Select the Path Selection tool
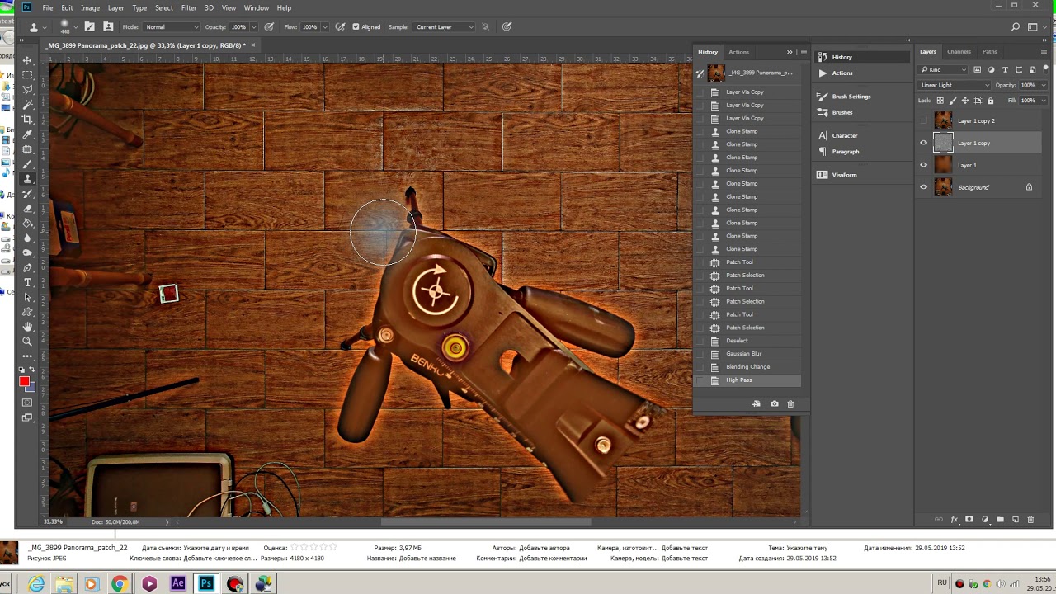Screen dimensions: 1056x594 (x=27, y=298)
